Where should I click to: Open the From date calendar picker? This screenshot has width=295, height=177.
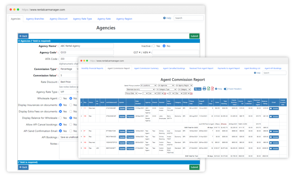click(165, 94)
